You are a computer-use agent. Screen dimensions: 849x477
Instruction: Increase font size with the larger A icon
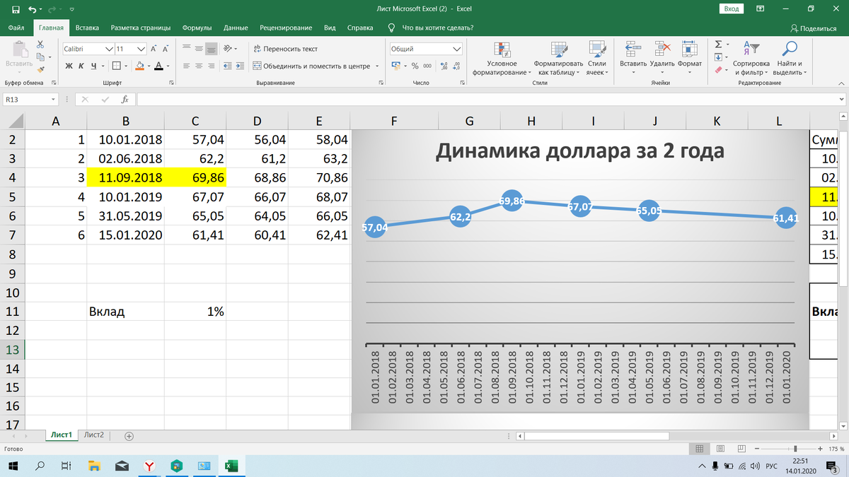[154, 49]
